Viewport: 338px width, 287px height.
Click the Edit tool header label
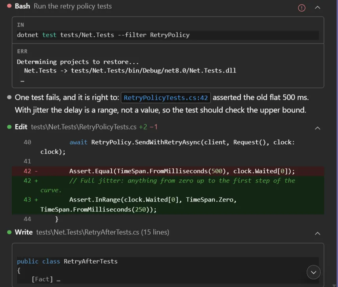click(x=21, y=127)
